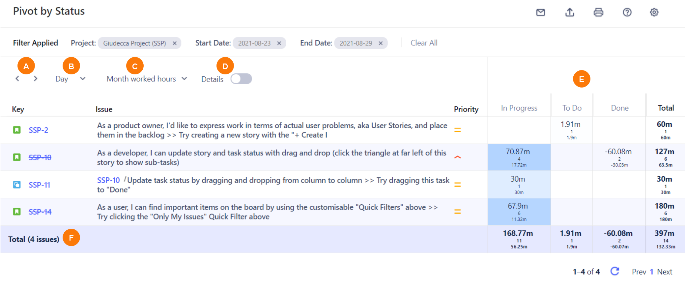Click the email envelope icon
The width and height of the screenshot is (685, 284).
point(541,13)
